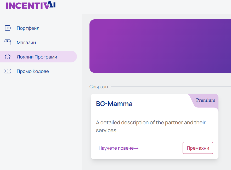Click the star icon beside Лоялни Програми
Screen dimensions: 231x170
coord(8,57)
